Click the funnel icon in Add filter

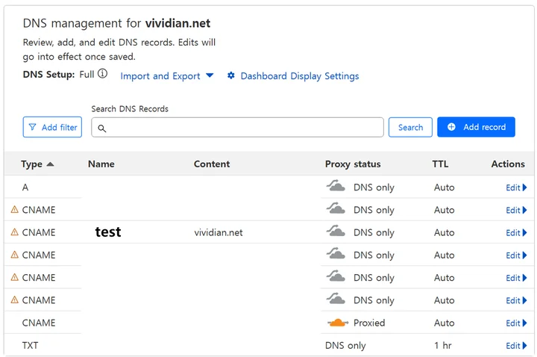[32, 128]
